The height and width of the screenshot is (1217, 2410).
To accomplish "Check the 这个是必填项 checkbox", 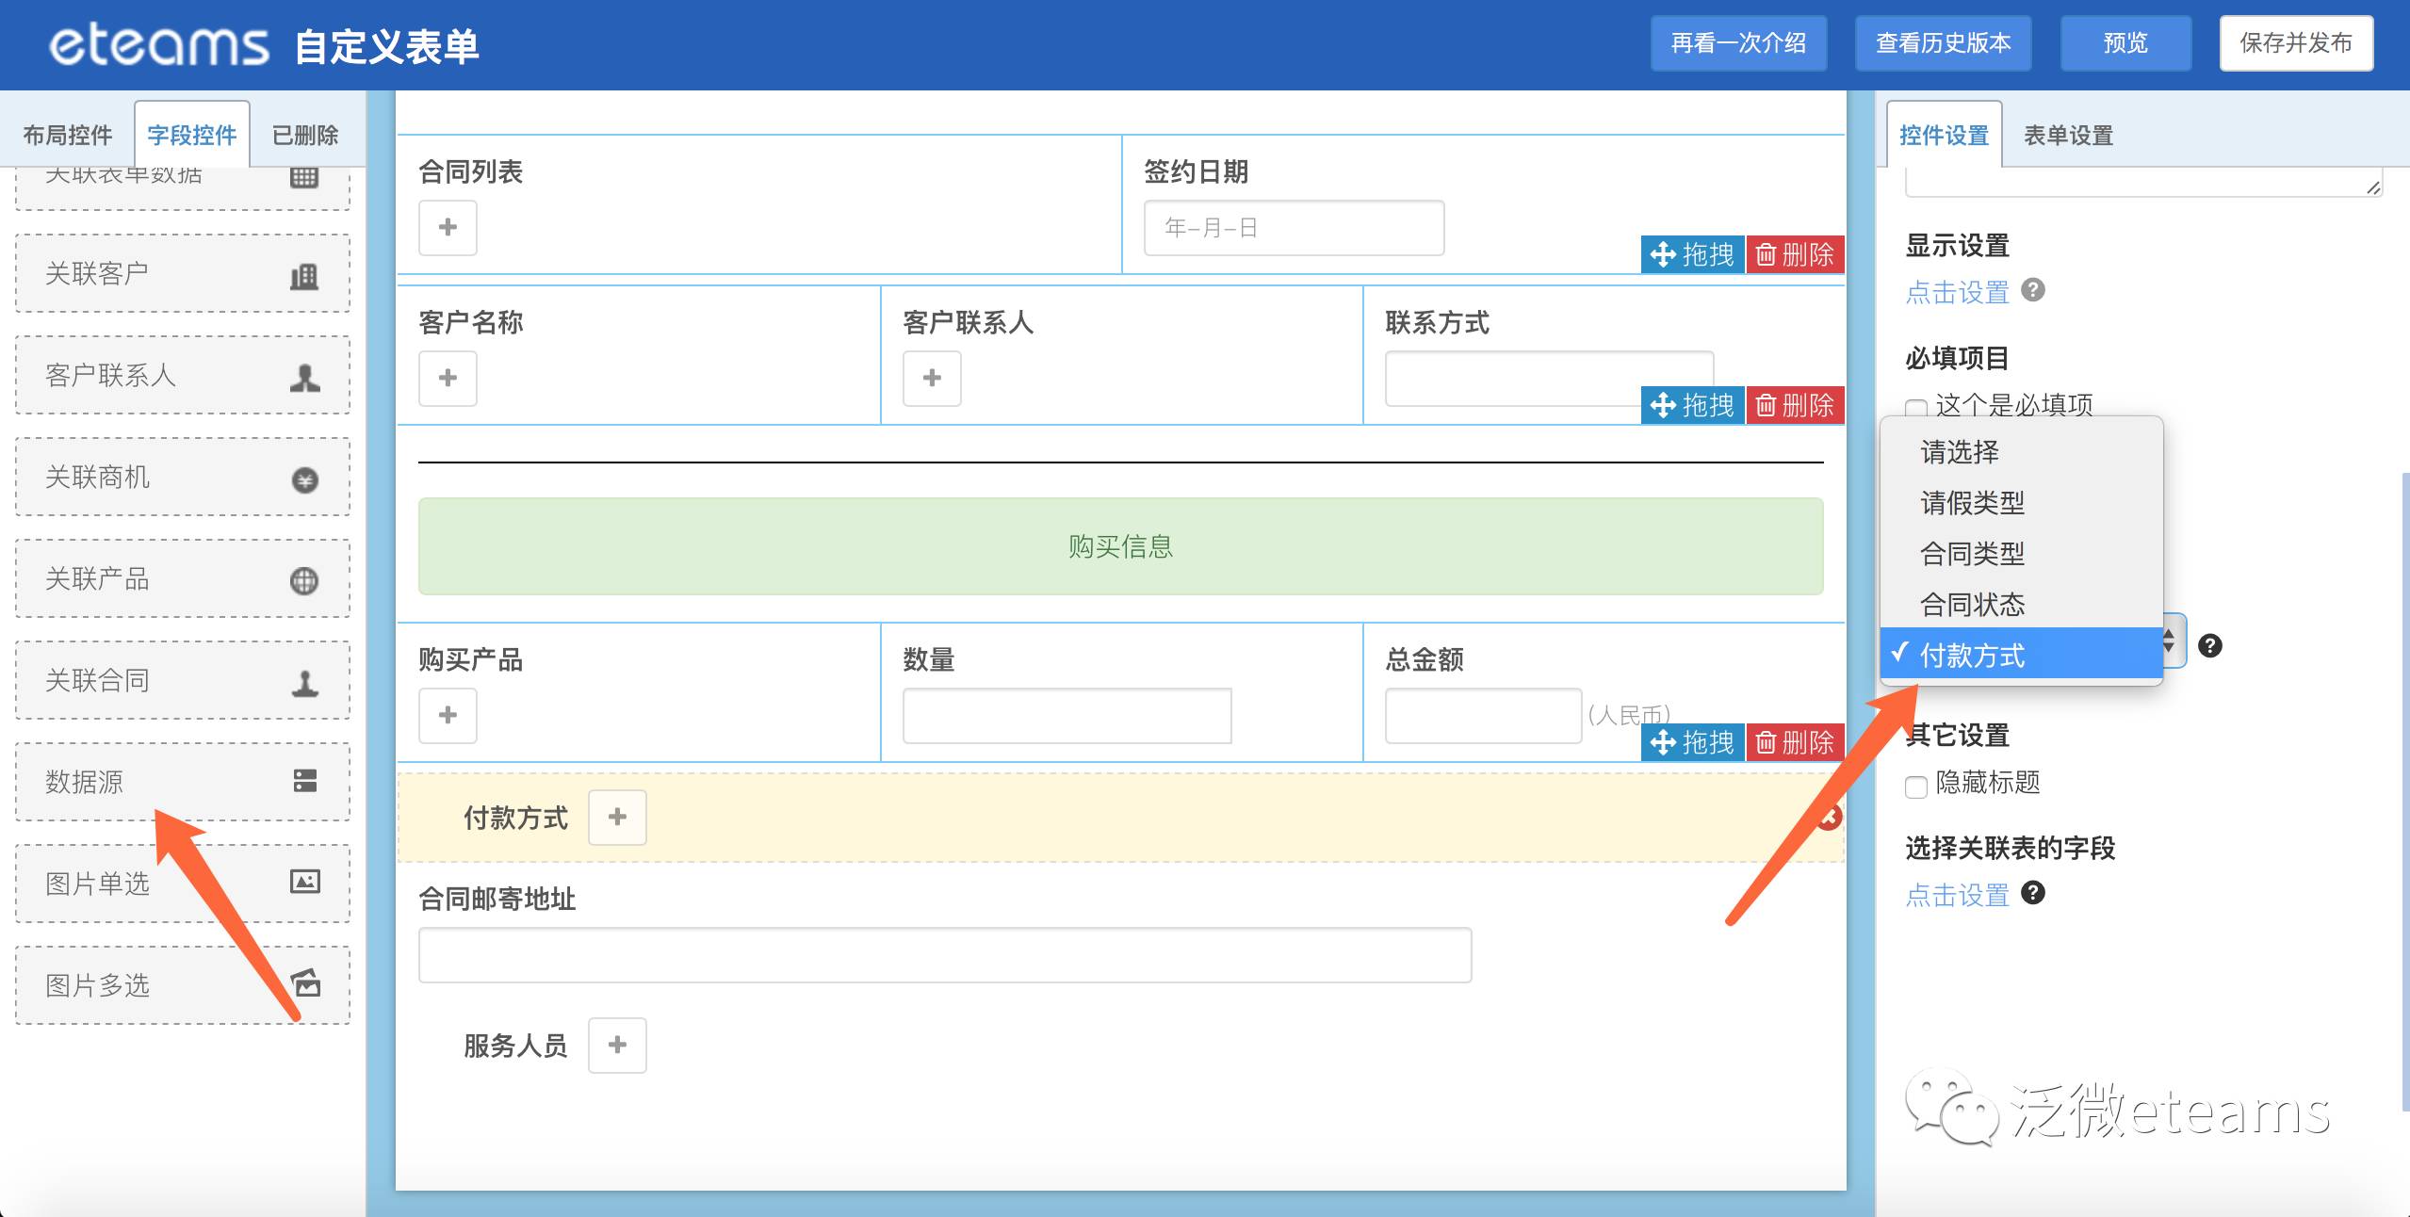I will [1914, 408].
